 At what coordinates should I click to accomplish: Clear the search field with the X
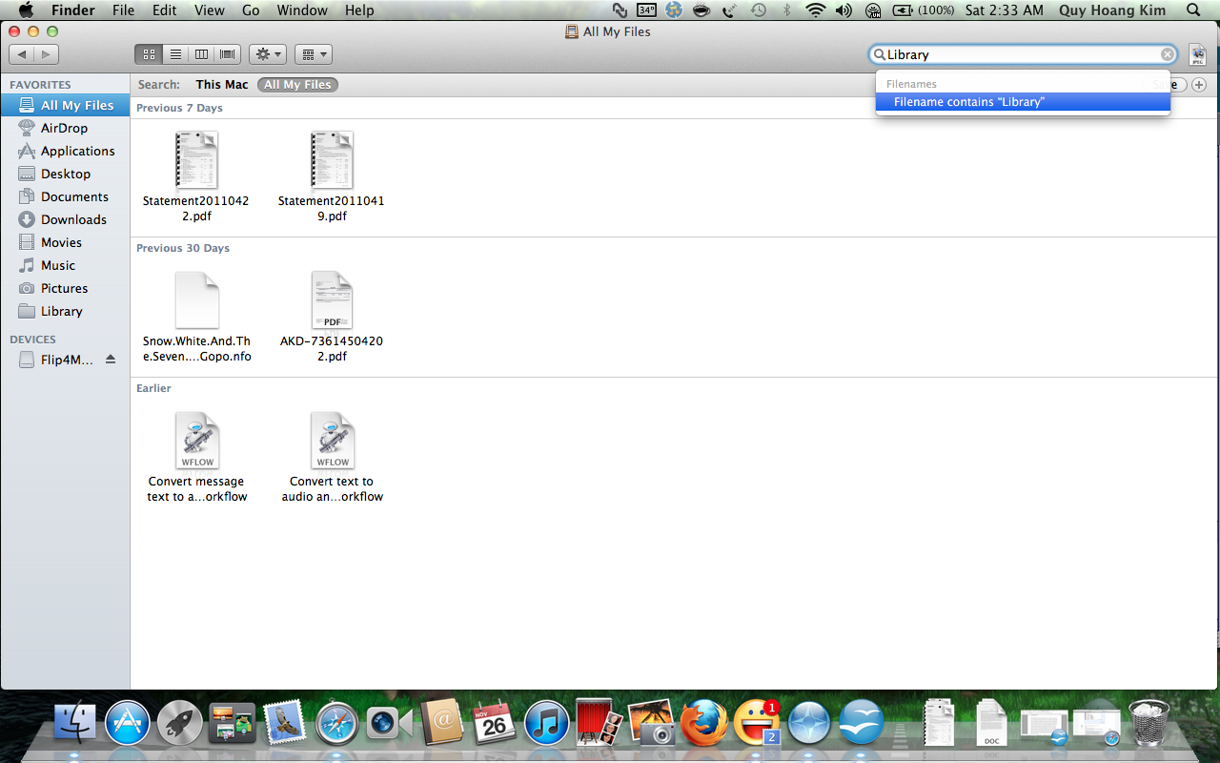tap(1168, 54)
